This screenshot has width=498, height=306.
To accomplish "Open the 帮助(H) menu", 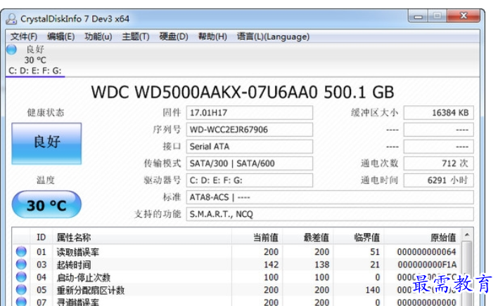I will click(x=212, y=36).
